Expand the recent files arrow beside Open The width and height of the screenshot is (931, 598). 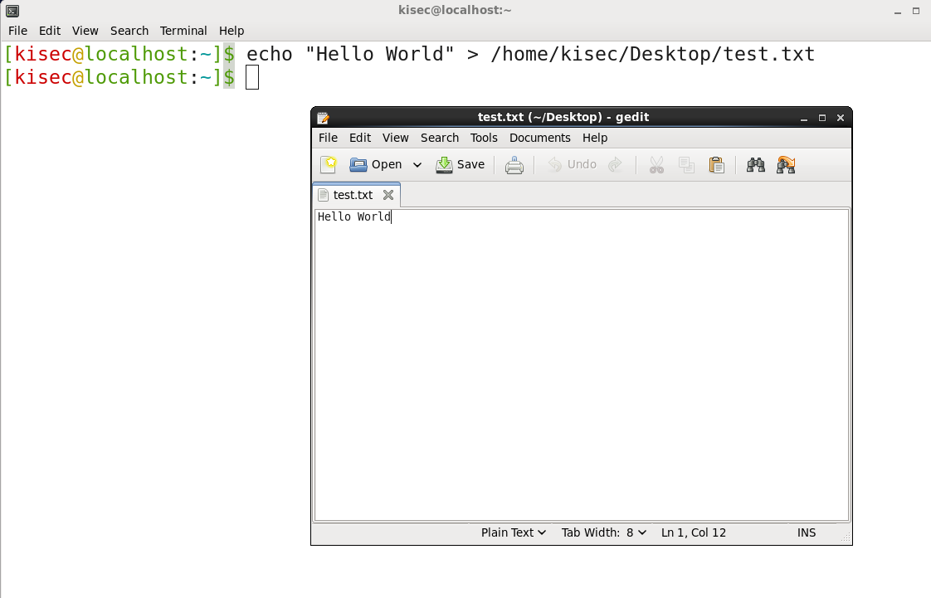coord(417,165)
